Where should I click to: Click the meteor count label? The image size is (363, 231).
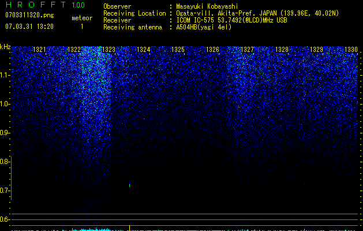tap(82, 18)
